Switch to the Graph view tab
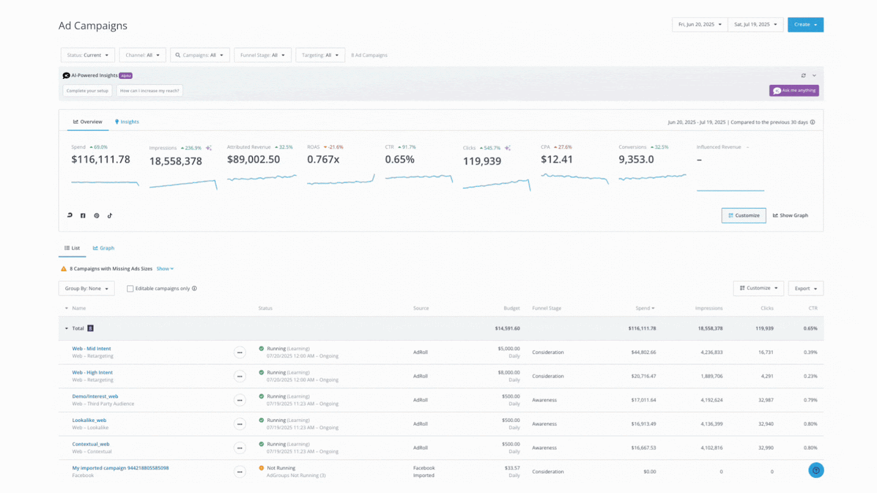Image resolution: width=877 pixels, height=493 pixels. tap(104, 248)
